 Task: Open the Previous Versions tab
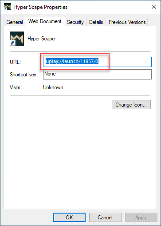pyautogui.click(x=127, y=22)
